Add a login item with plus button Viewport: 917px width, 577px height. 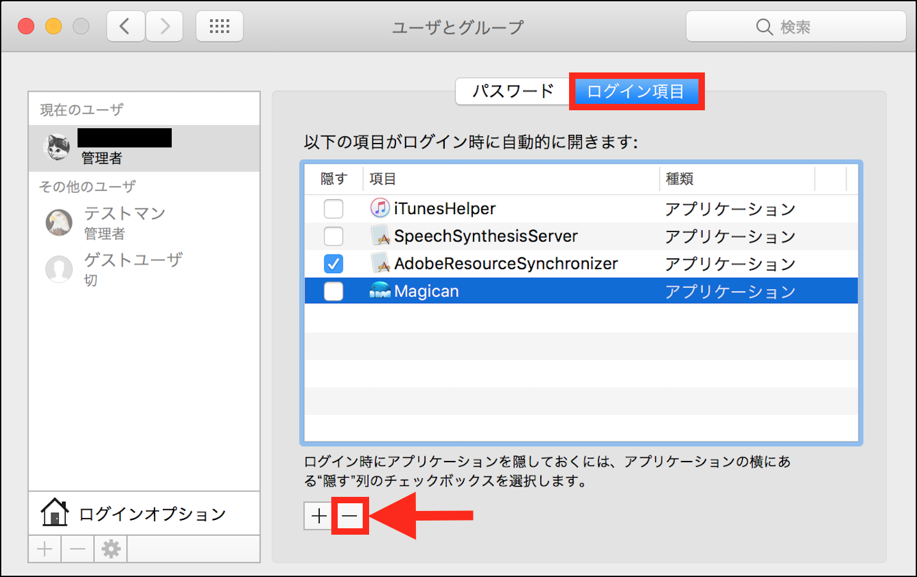click(x=318, y=515)
